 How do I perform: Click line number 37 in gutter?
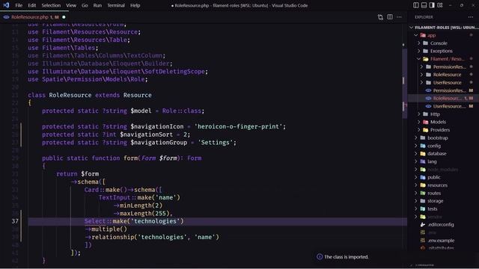pos(15,221)
